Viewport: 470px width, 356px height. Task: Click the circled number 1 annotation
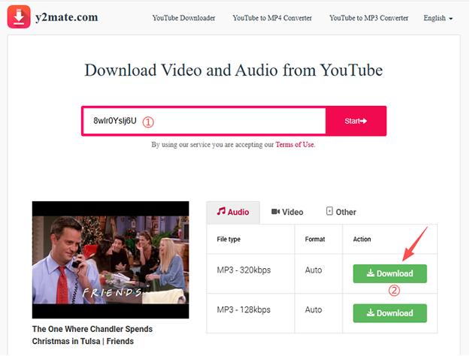point(148,121)
